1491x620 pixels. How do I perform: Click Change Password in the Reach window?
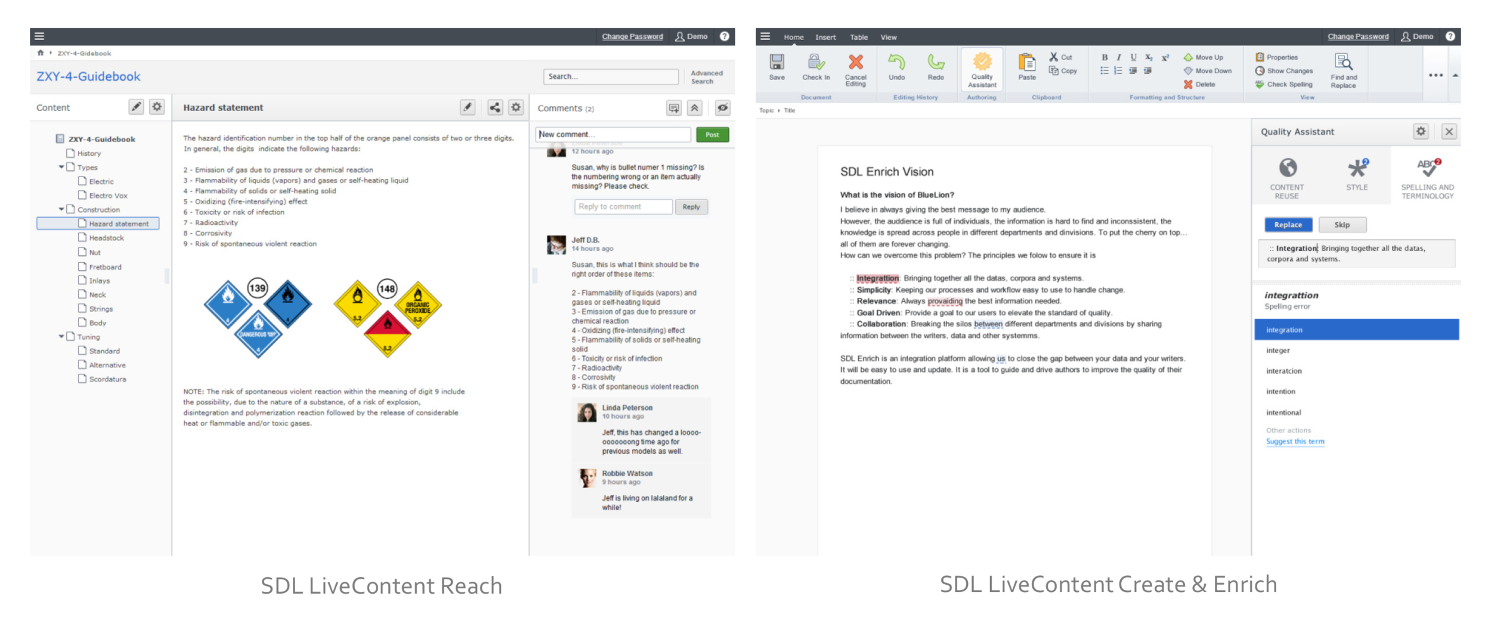[632, 37]
